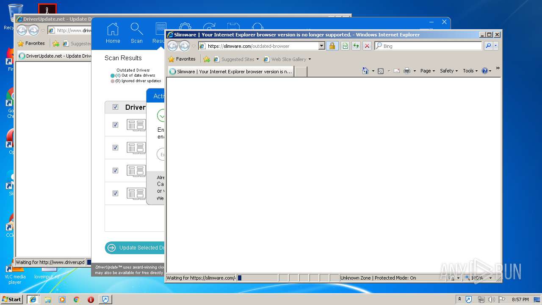Open Windows Start button
Screen dimensions: 542x305
pyautogui.click(x=11, y=299)
